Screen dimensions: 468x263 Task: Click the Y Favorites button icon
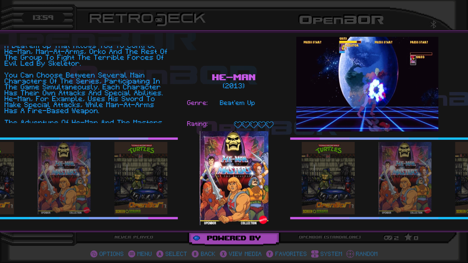[270, 254]
